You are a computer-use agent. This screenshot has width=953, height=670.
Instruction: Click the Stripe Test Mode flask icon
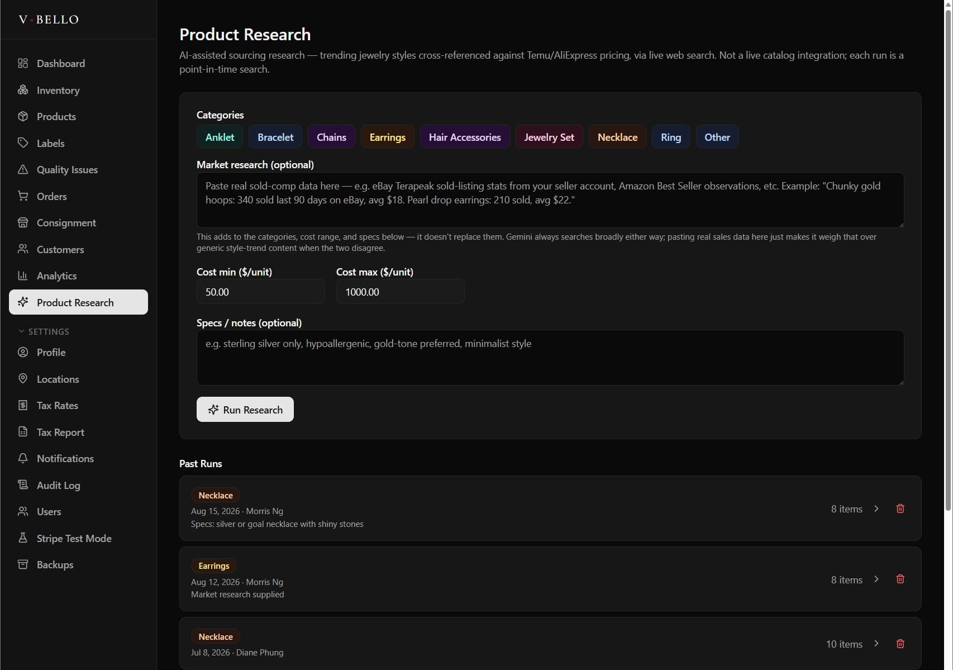(x=23, y=538)
